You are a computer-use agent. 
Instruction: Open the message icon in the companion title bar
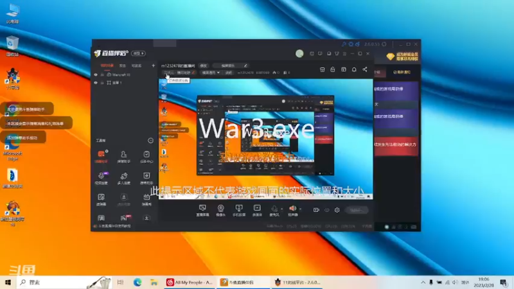point(320,53)
